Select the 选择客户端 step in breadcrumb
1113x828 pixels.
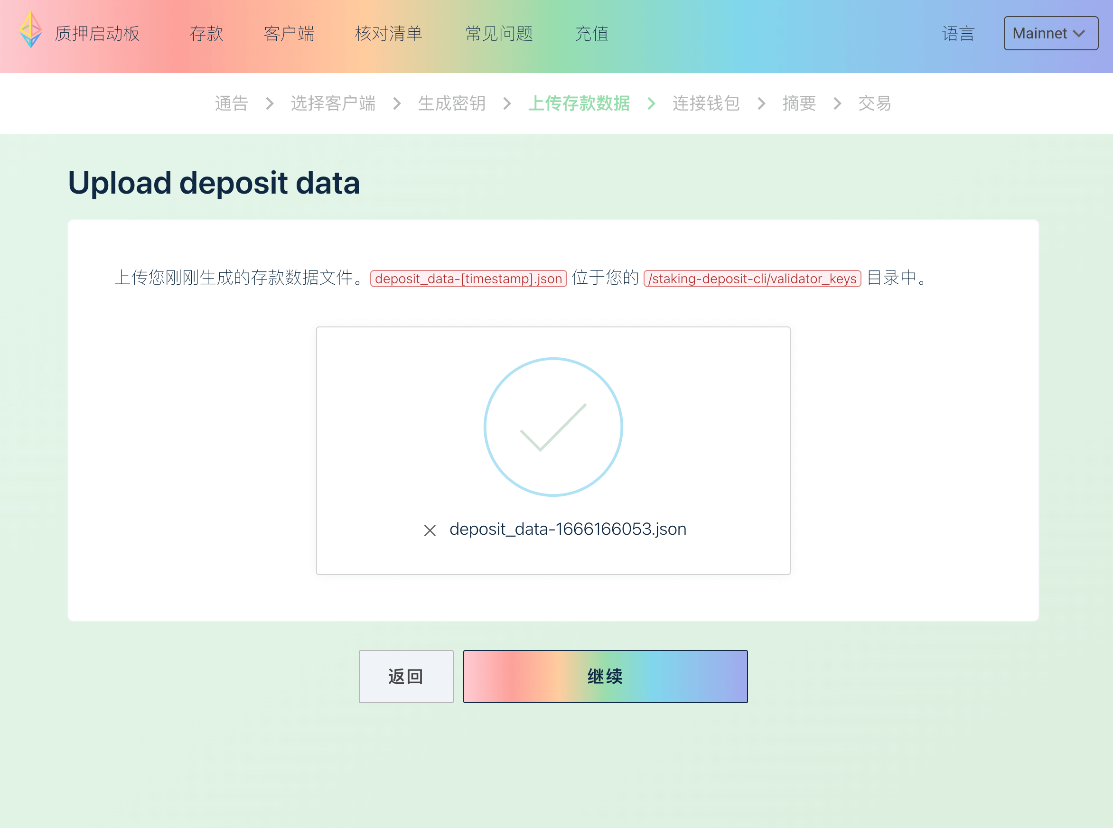333,103
